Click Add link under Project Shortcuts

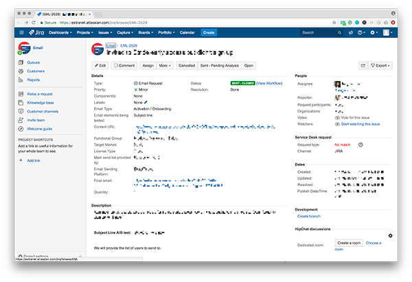34,161
